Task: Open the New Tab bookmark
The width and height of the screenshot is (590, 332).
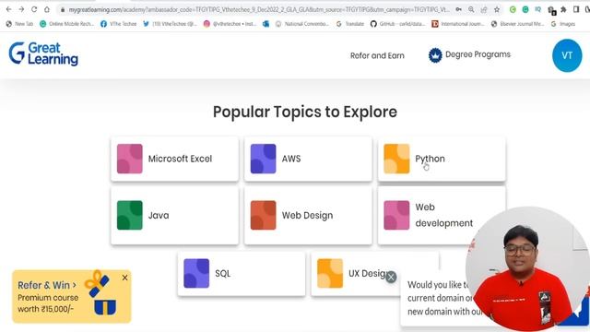Action: 19,24
